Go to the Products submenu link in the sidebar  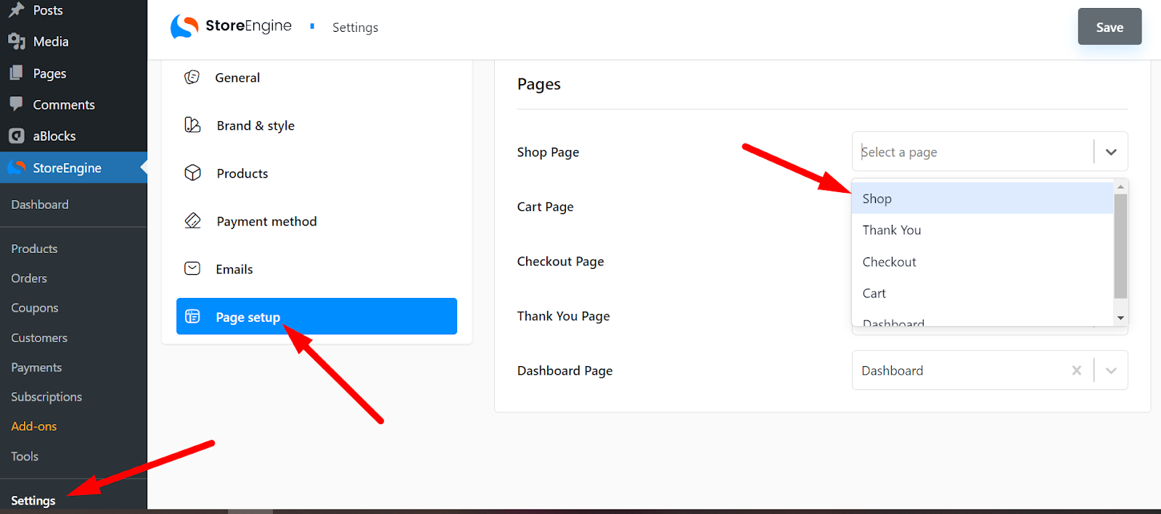point(34,249)
